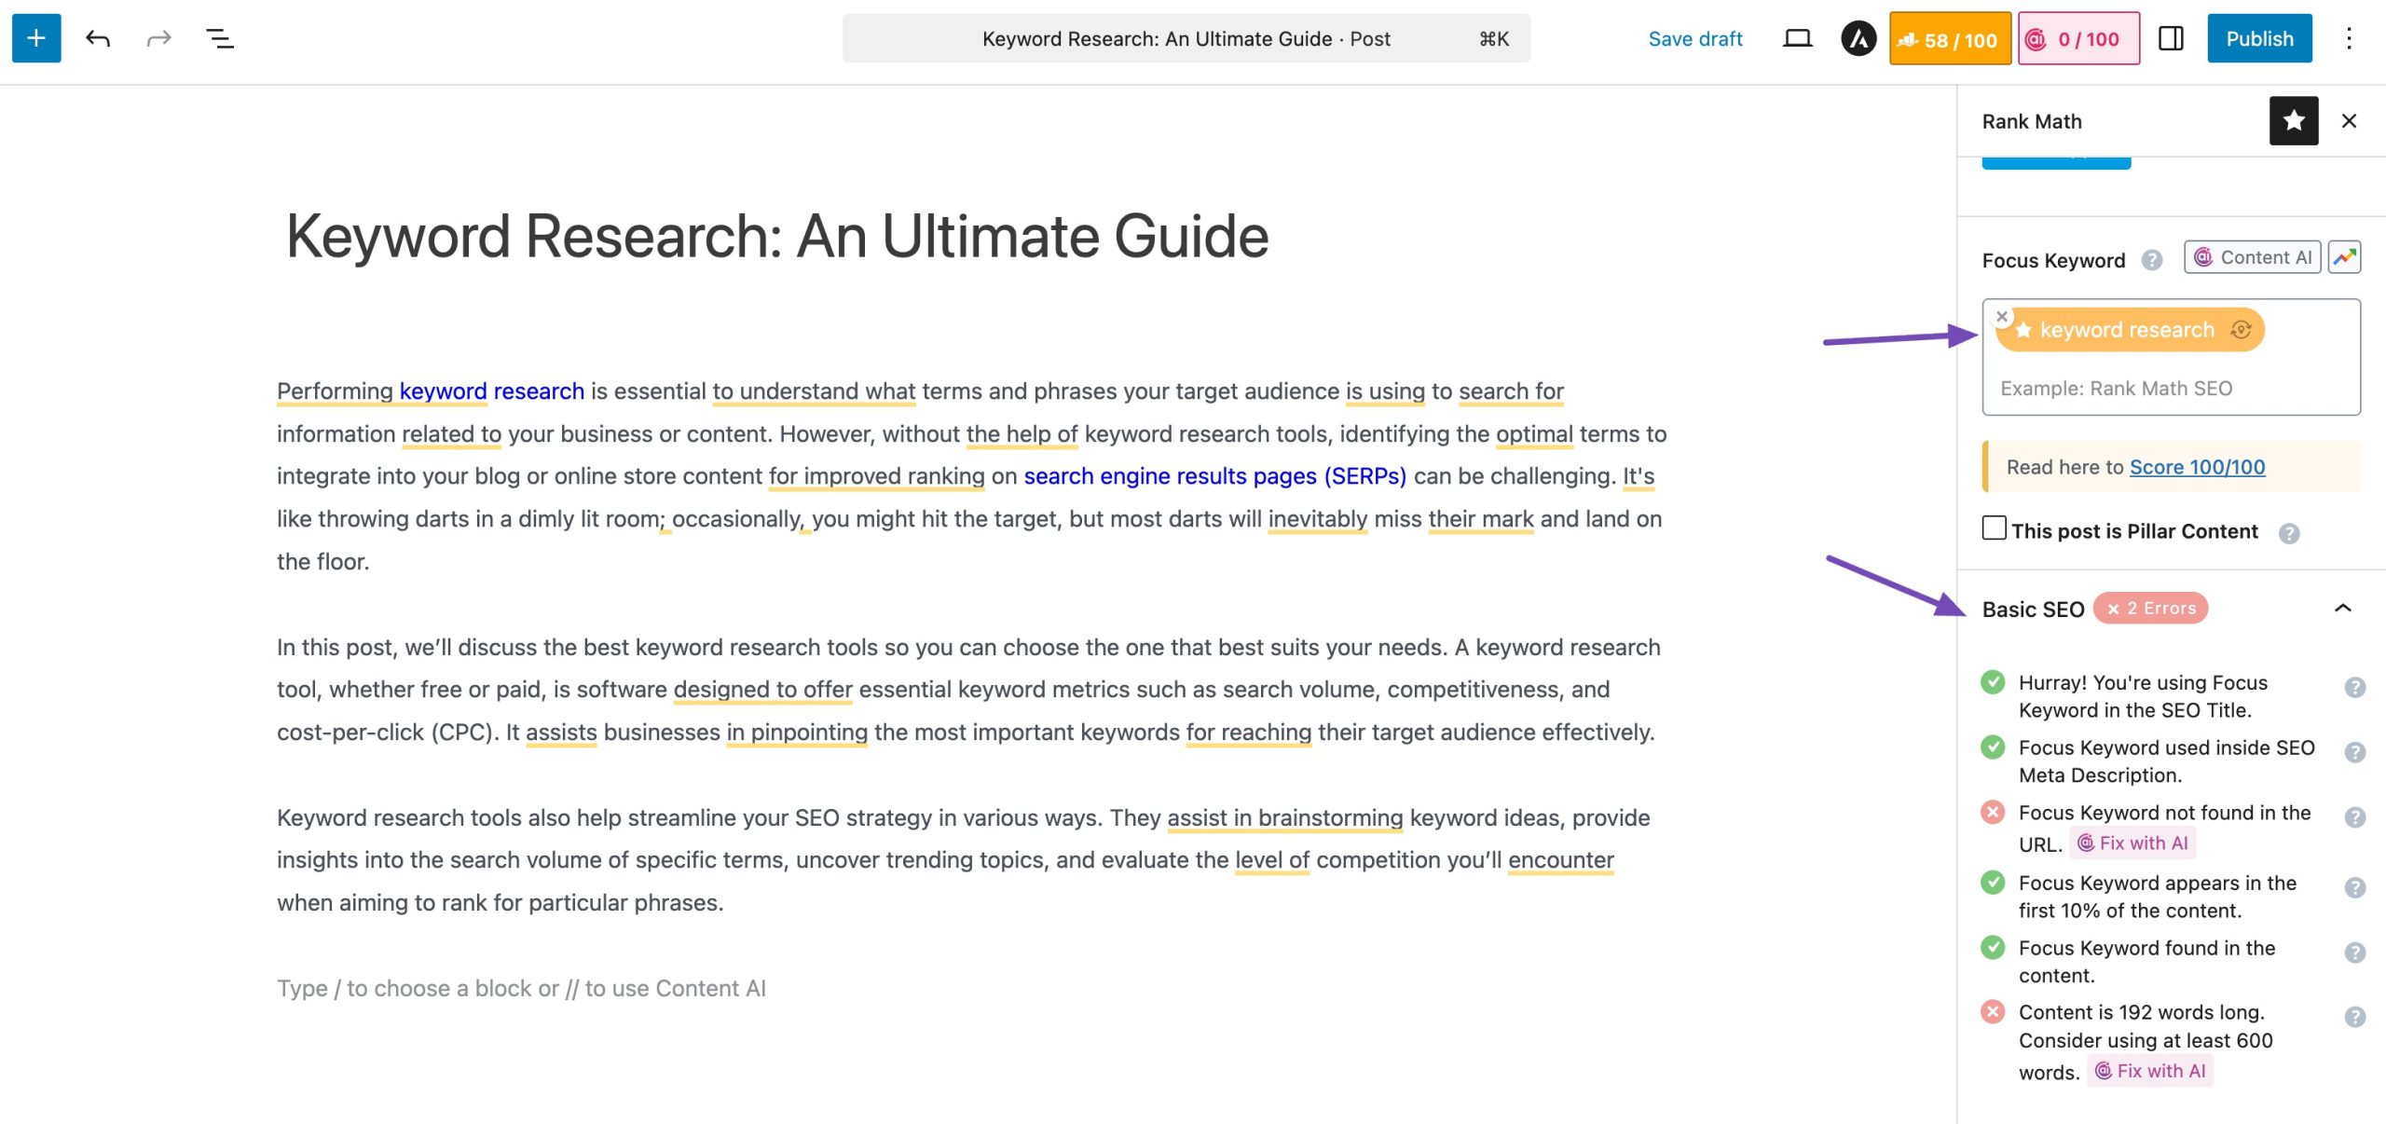Click the Astra settings circular icon

1858,38
